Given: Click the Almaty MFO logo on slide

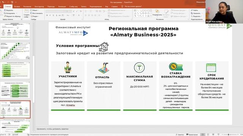Looking at the screenshot, I should (x=73, y=33).
